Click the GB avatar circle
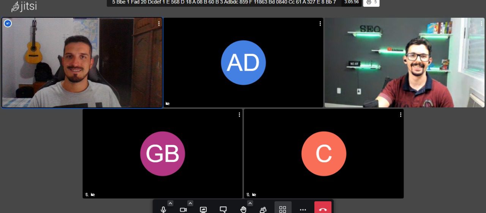Image resolution: width=486 pixels, height=213 pixels. click(163, 154)
